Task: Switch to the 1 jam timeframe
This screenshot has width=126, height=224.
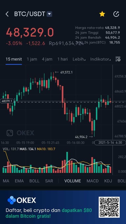Action: [32, 59]
